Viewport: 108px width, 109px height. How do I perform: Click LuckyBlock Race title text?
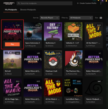click(x=73, y=99)
